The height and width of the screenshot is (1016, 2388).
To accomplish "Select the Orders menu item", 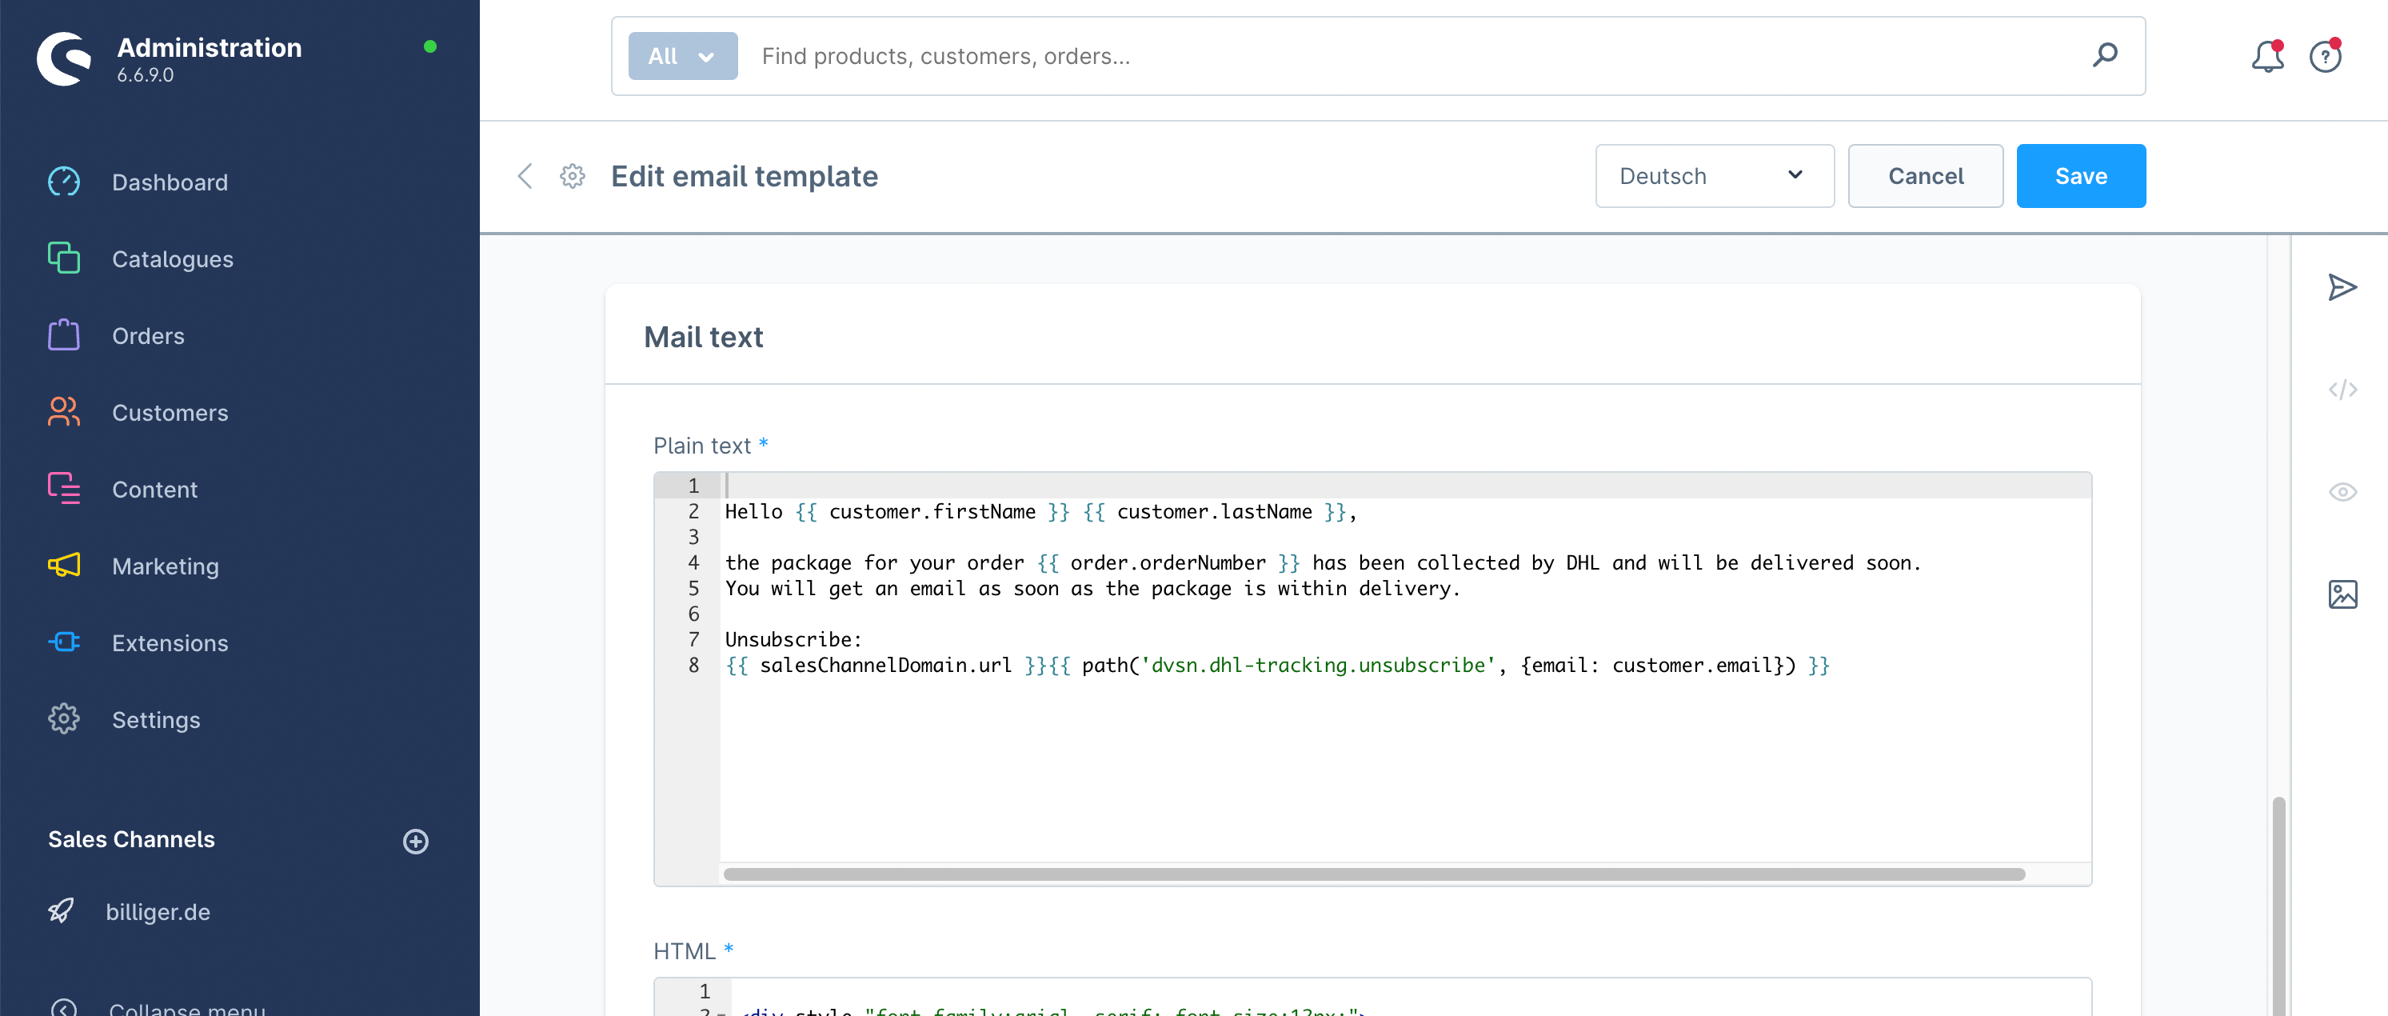I will click(148, 334).
